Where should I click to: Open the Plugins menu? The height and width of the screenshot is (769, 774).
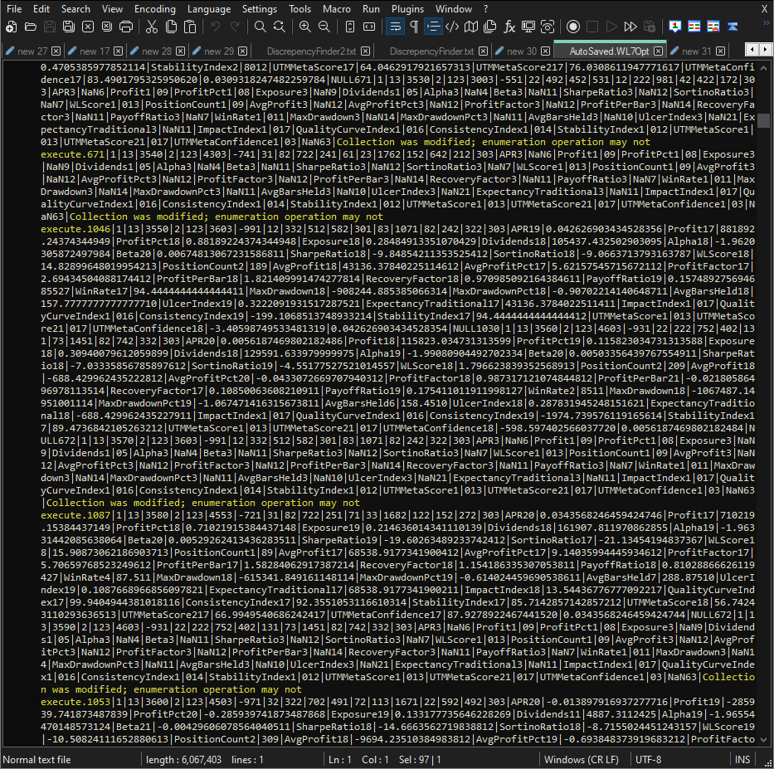tap(407, 8)
